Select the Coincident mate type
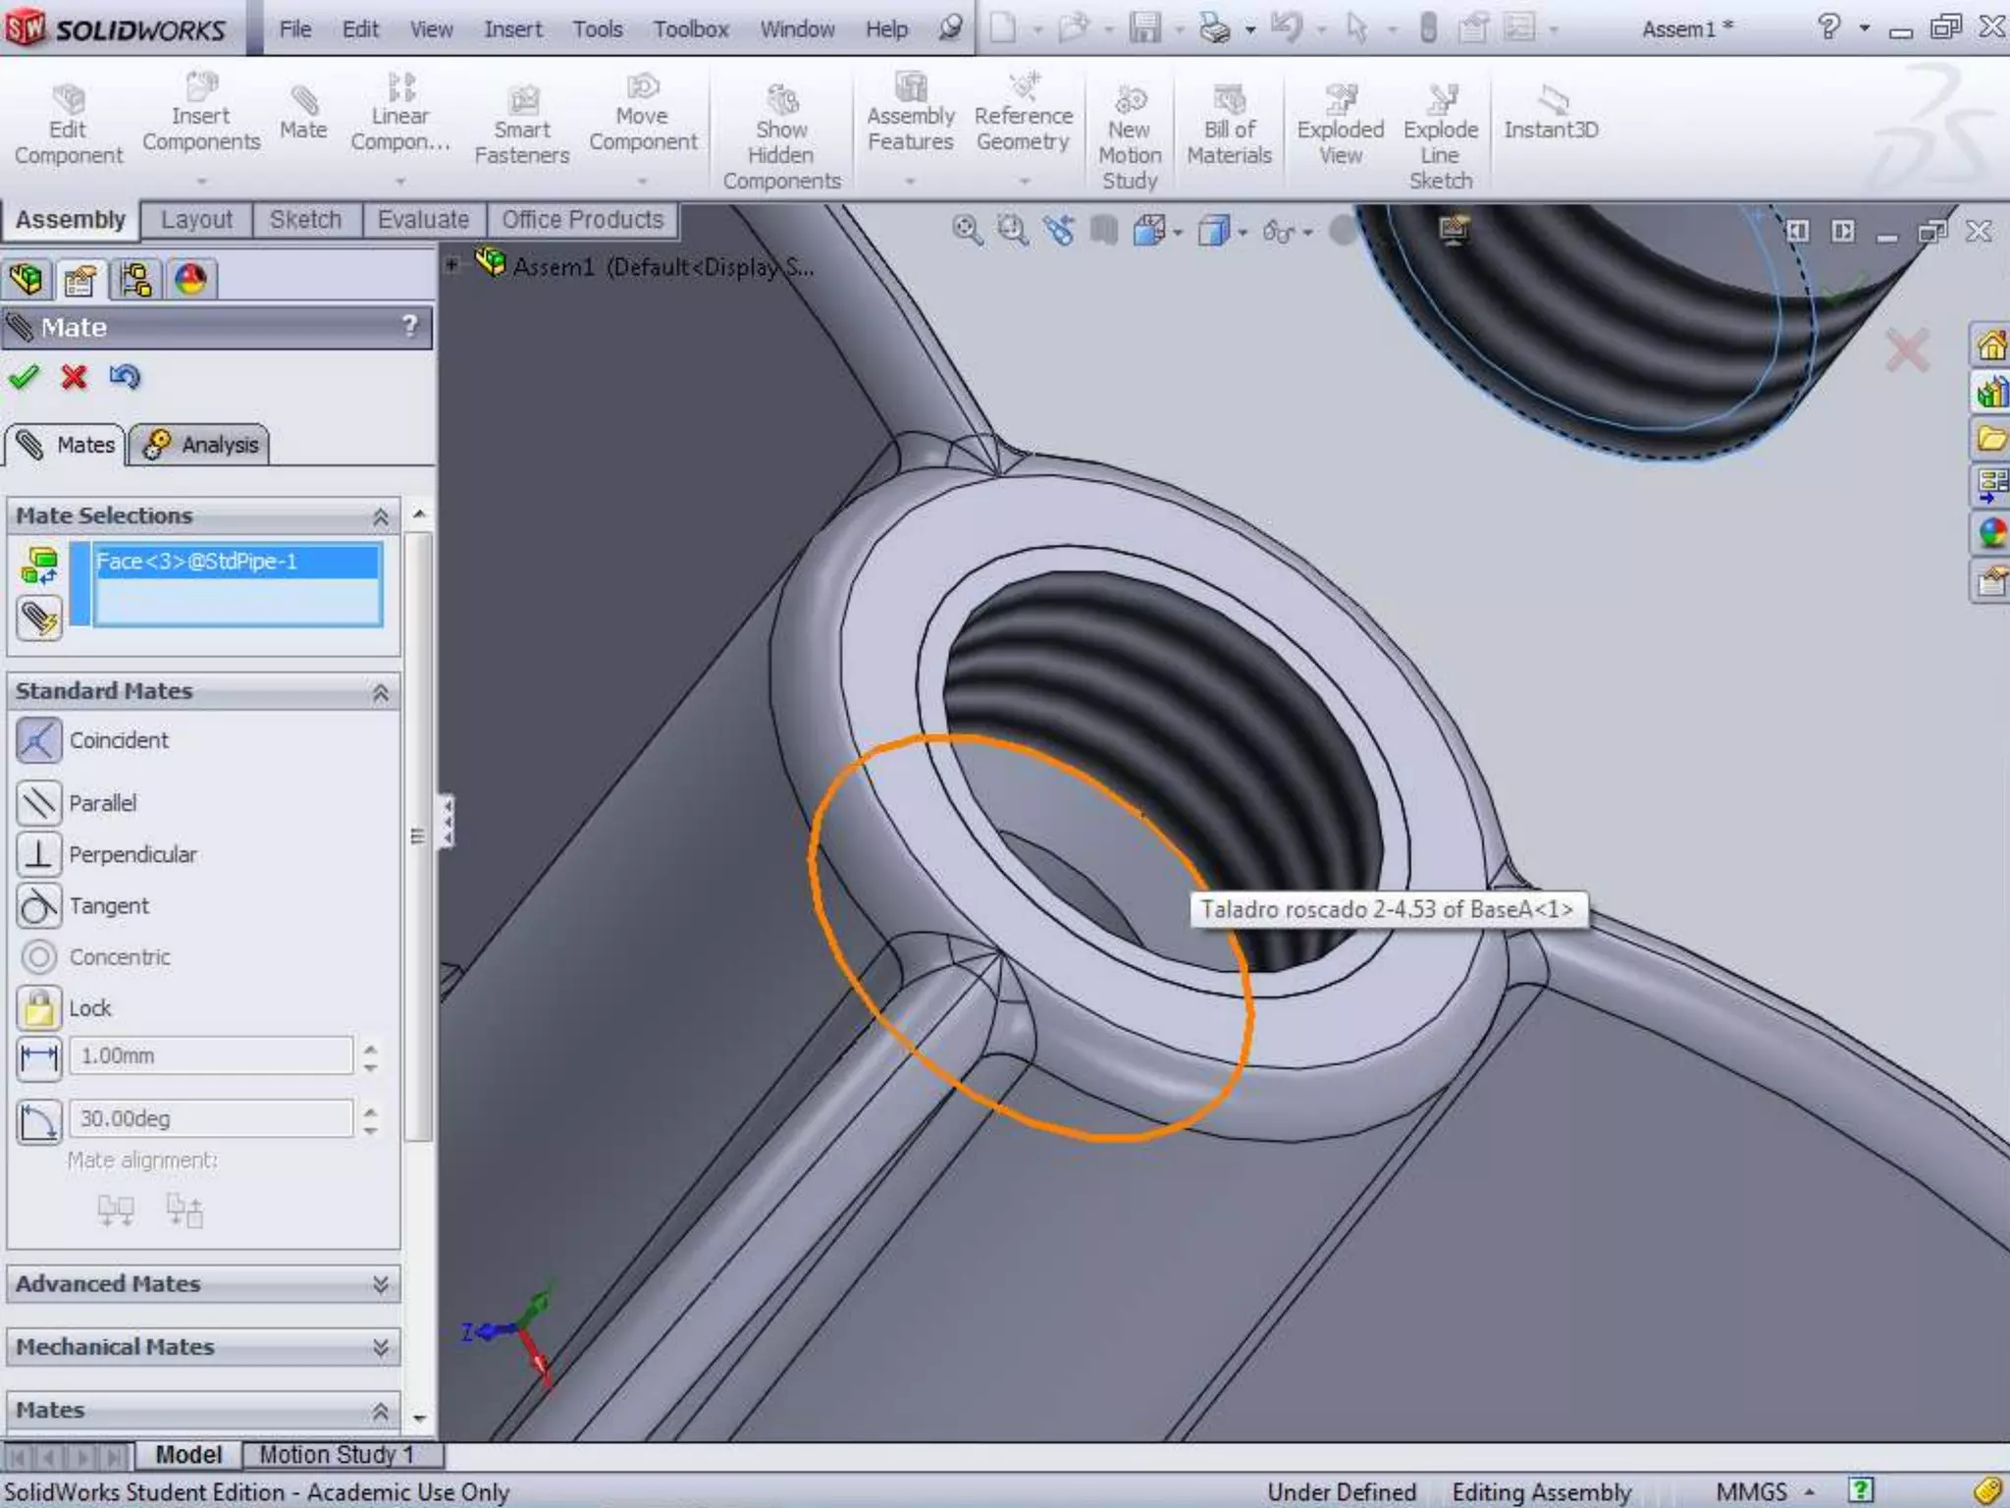2010x1508 pixels. click(x=39, y=740)
